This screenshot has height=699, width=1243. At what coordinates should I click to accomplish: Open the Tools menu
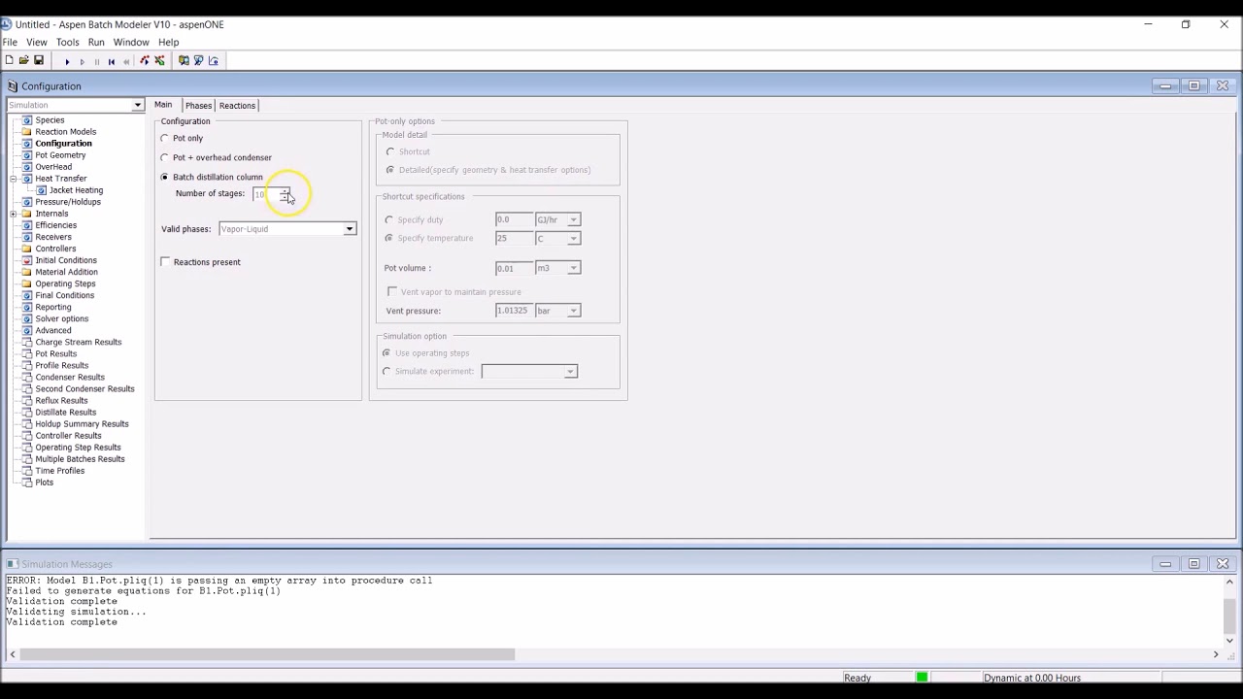tap(67, 43)
